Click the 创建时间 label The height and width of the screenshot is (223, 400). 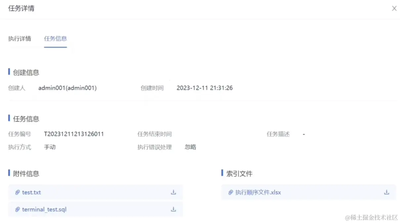(152, 88)
